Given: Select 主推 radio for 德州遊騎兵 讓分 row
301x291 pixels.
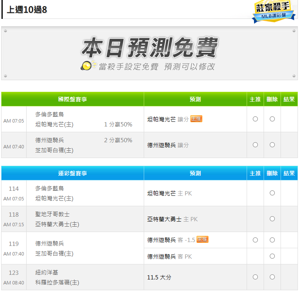Looking at the screenshot, I should (x=255, y=145).
